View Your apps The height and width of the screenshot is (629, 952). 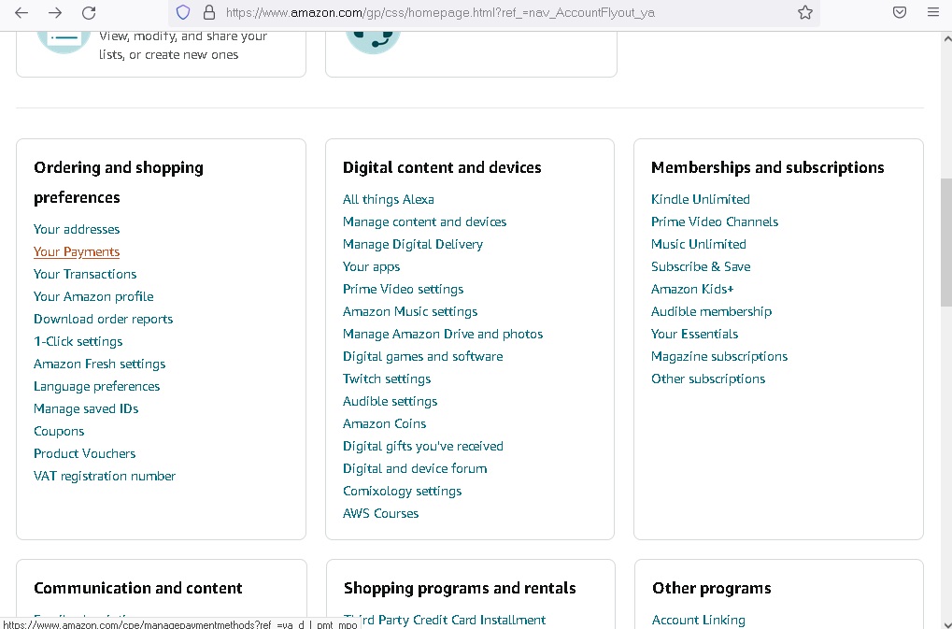click(372, 267)
